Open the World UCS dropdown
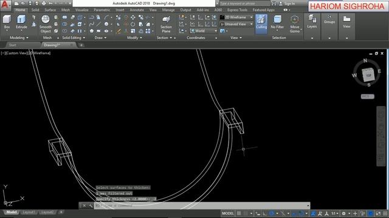The width and height of the screenshot is (389, 218). pyautogui.click(x=204, y=31)
